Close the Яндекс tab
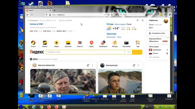The image size is (195, 109). tap(50, 10)
